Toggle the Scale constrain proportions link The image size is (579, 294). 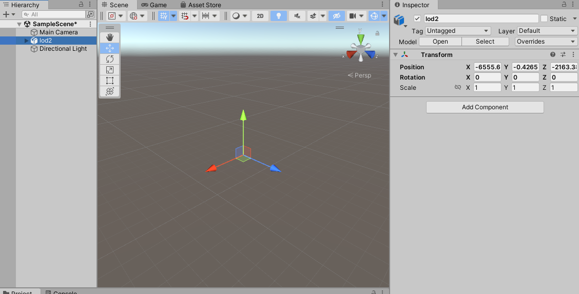[x=458, y=87]
